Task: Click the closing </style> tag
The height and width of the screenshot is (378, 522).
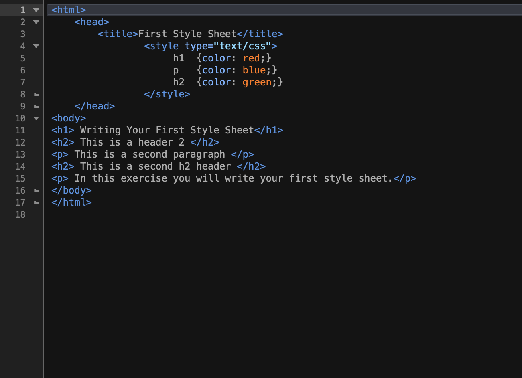Action: pos(167,94)
